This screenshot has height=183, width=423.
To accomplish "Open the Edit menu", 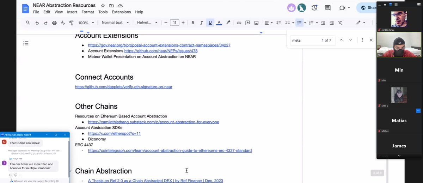I will [47, 12].
